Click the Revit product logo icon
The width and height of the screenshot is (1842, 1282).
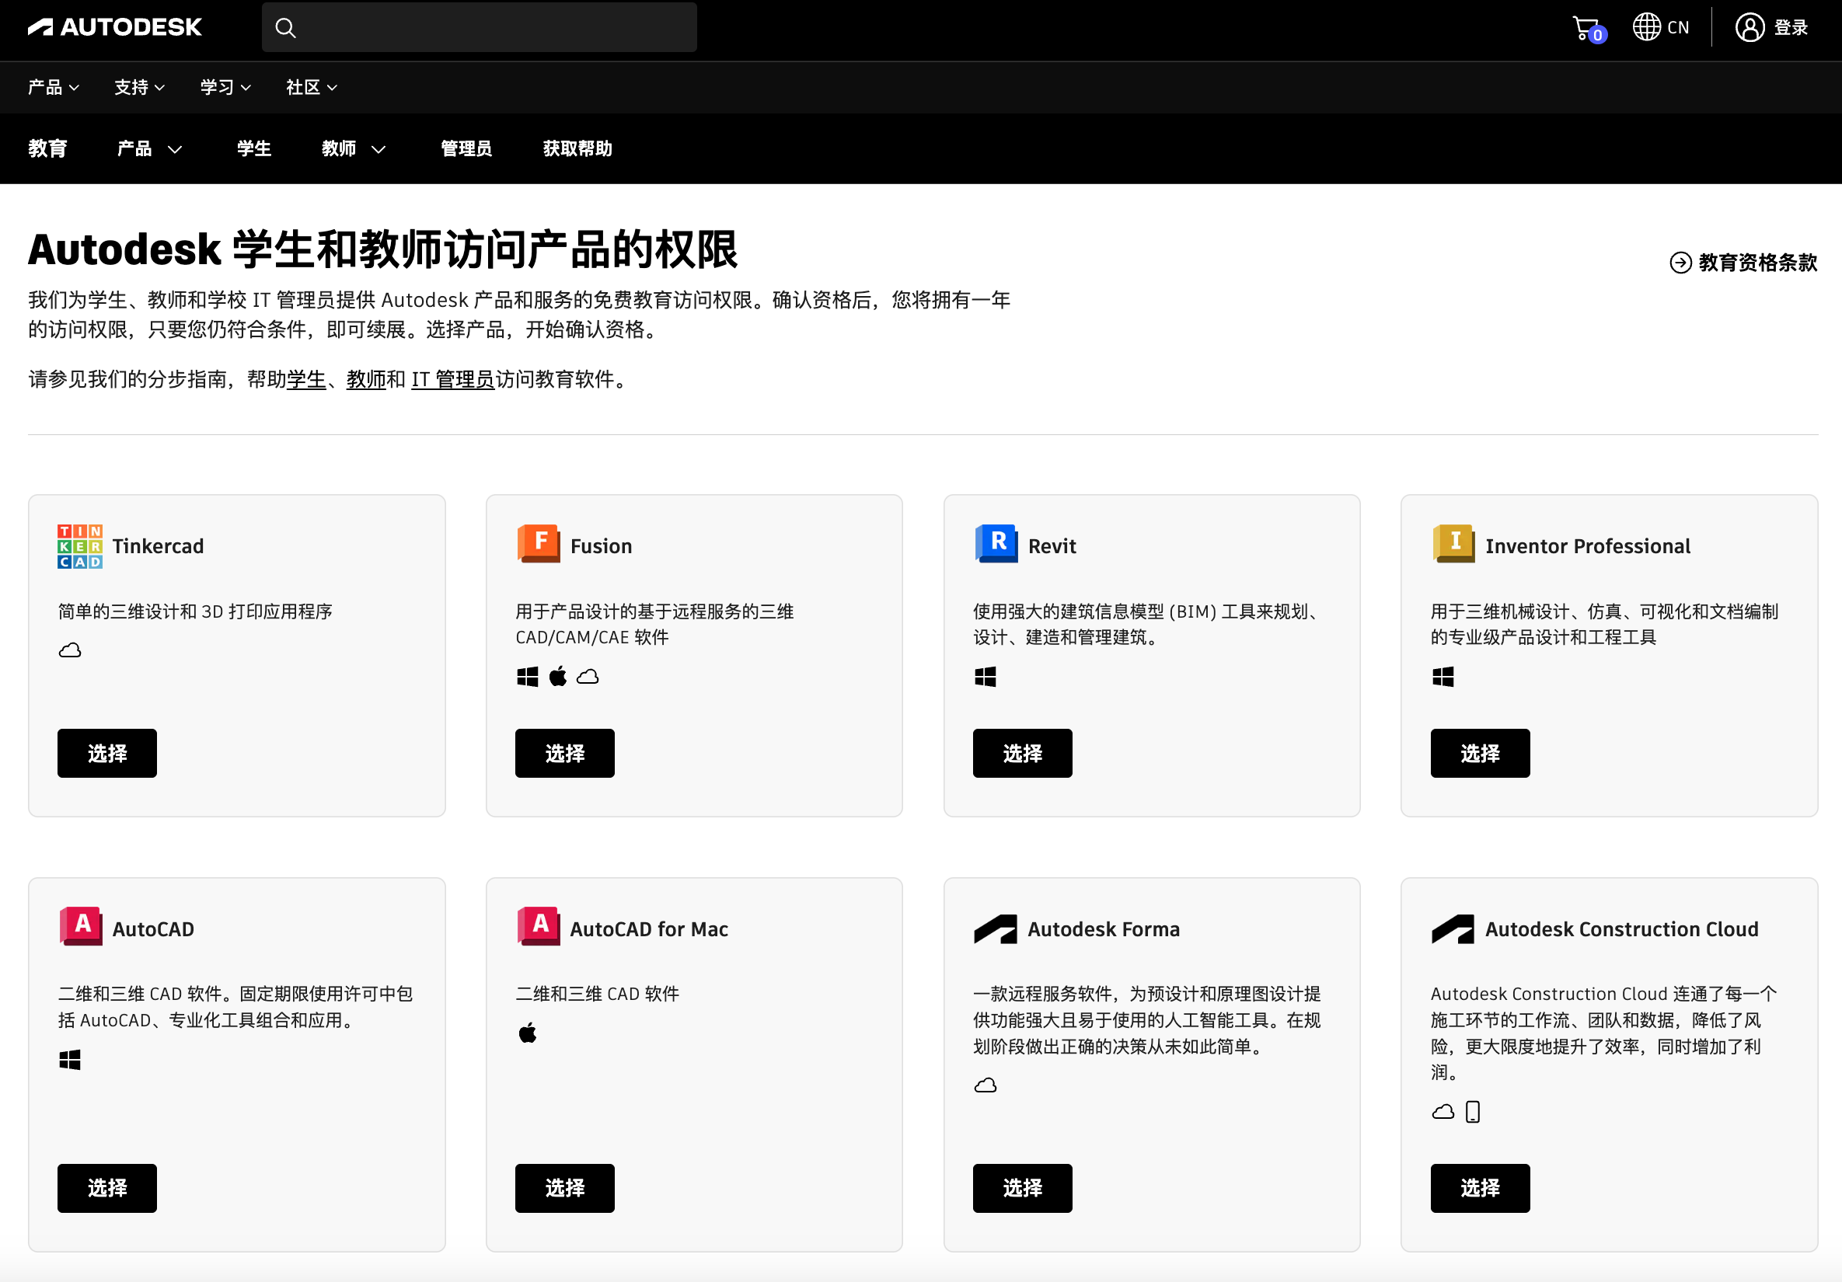point(996,544)
